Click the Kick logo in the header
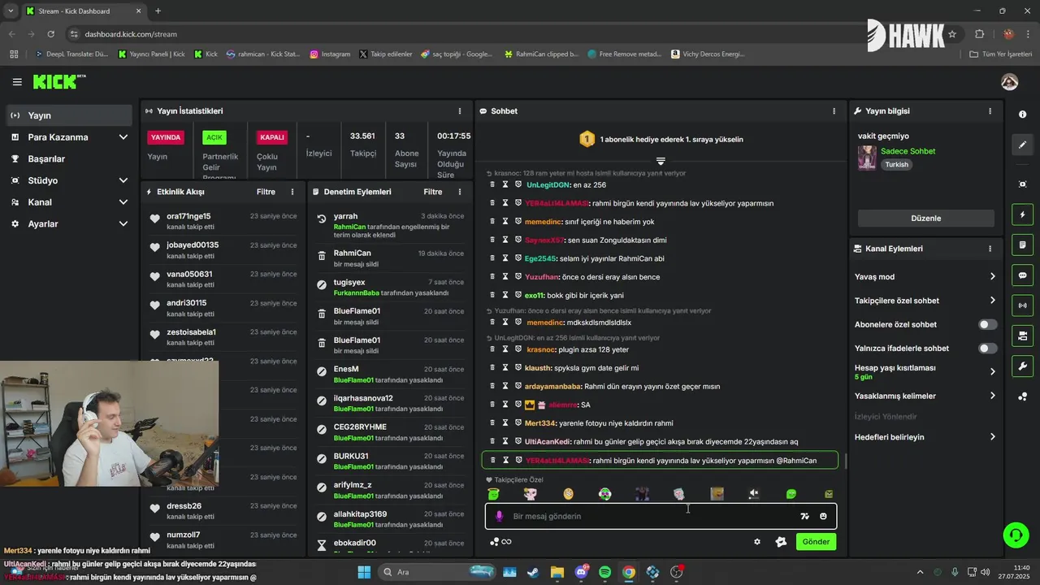The image size is (1040, 585). [x=58, y=81]
